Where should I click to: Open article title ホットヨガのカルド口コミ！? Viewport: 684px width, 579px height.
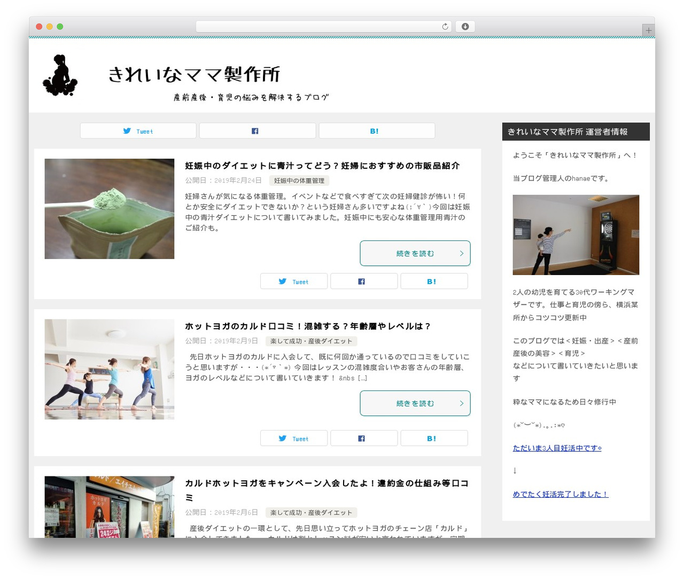308,326
